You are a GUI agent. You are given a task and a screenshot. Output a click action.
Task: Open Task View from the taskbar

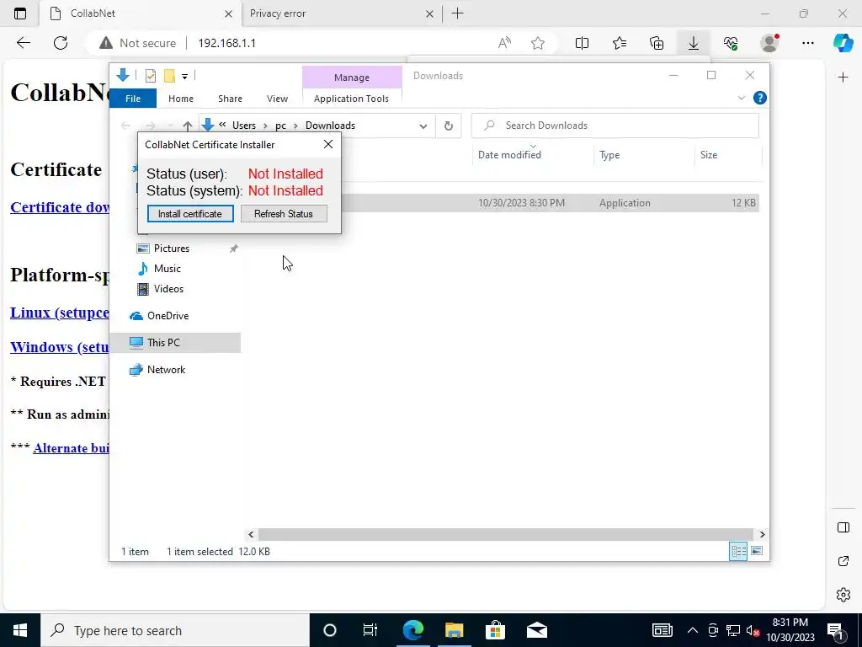(370, 630)
